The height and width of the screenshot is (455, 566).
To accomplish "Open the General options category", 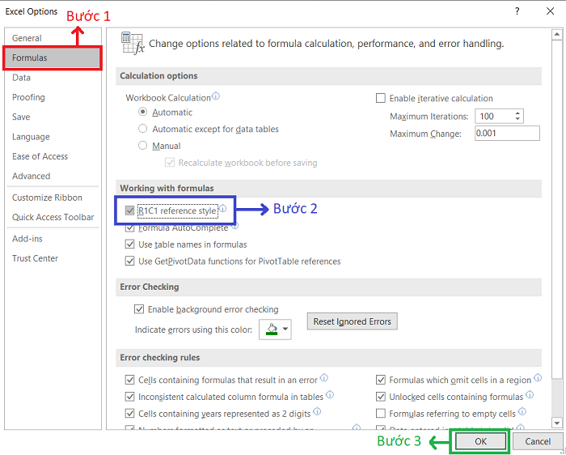I will [x=53, y=38].
